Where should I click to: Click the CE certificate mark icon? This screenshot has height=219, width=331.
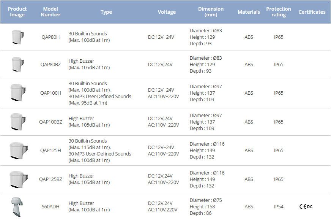[x=303, y=207]
